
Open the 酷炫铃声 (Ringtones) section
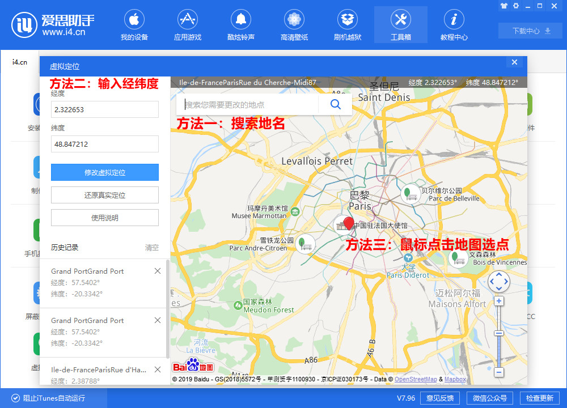coord(240,24)
